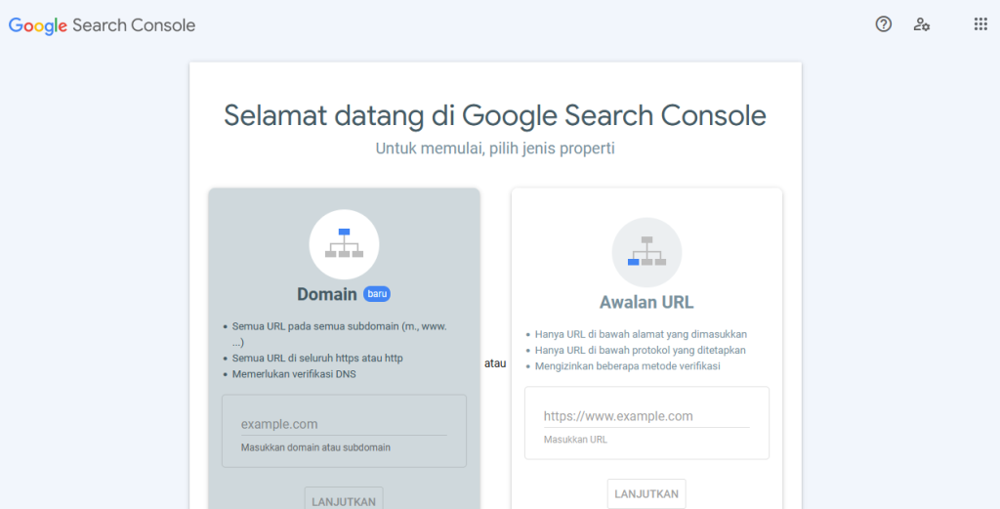Select the Awalan URL hierarchy icon
This screenshot has width=1000, height=509.
point(646,253)
